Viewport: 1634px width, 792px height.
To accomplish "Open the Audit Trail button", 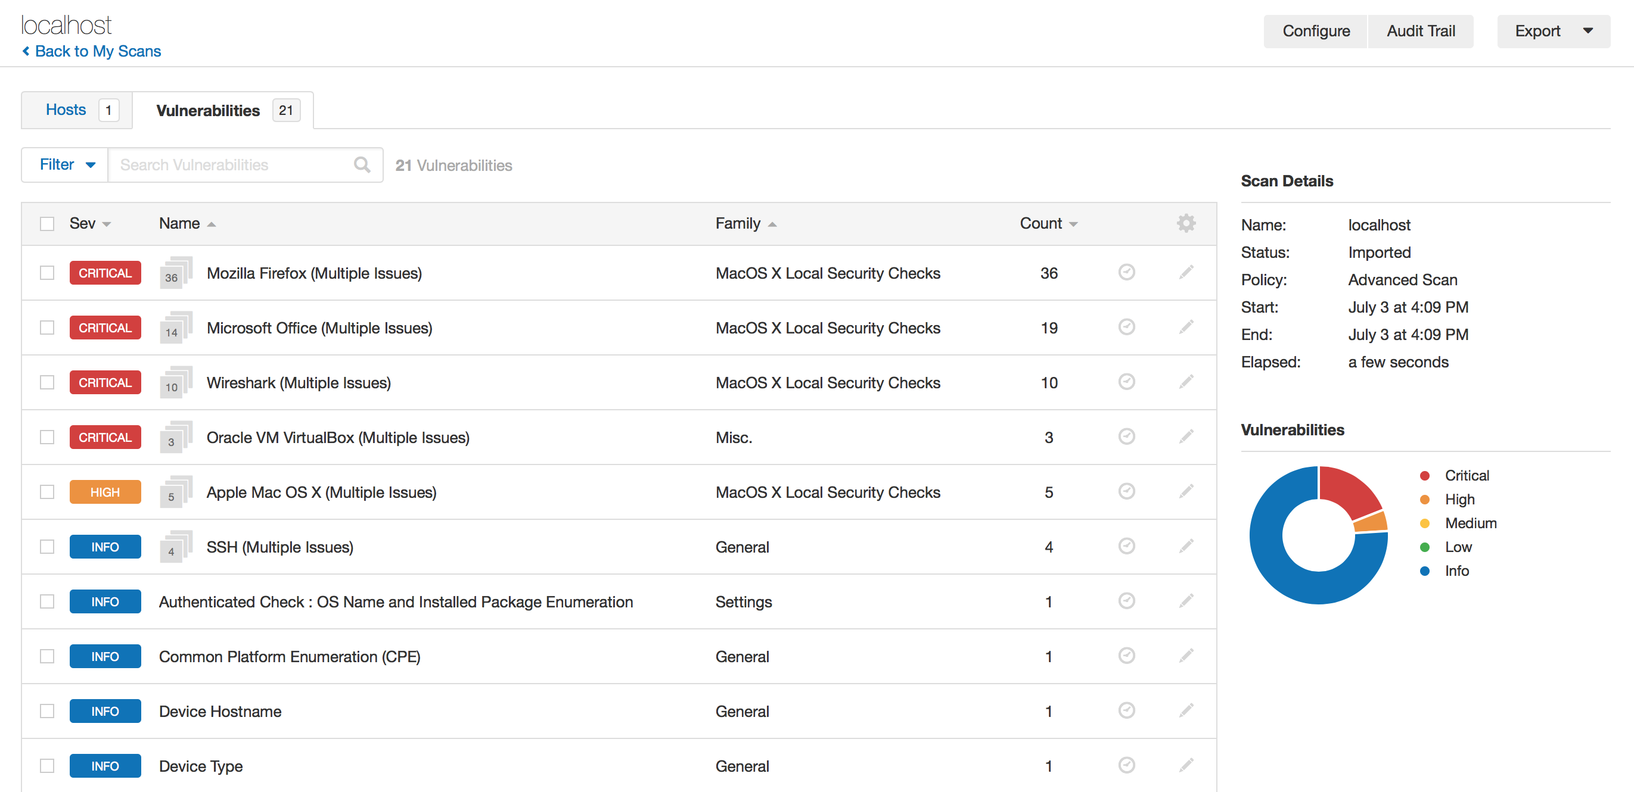I will (x=1420, y=31).
